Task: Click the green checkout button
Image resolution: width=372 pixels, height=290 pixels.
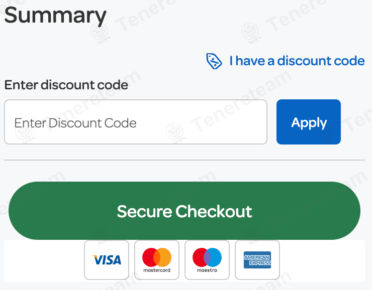Action: (184, 211)
